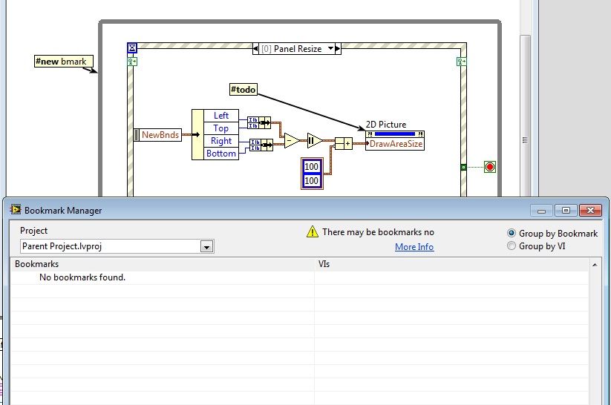Click the Right unbundle element
The height and width of the screenshot is (405, 611).
point(221,141)
